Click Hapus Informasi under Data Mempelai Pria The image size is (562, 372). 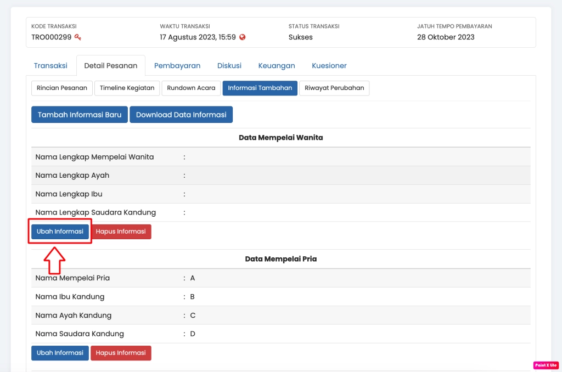[x=121, y=353]
